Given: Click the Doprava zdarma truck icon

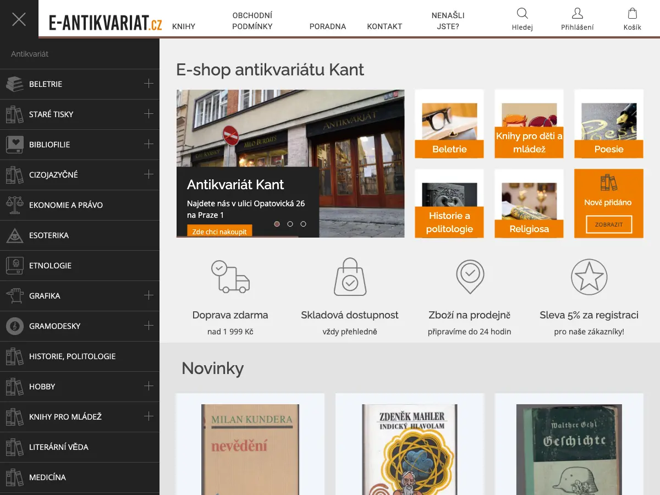Looking at the screenshot, I should pos(230,277).
